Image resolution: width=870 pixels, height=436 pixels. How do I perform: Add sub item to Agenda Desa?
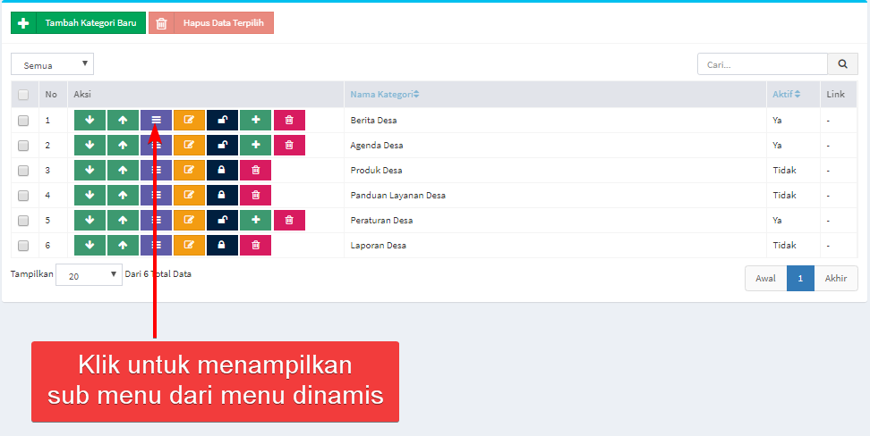point(255,145)
